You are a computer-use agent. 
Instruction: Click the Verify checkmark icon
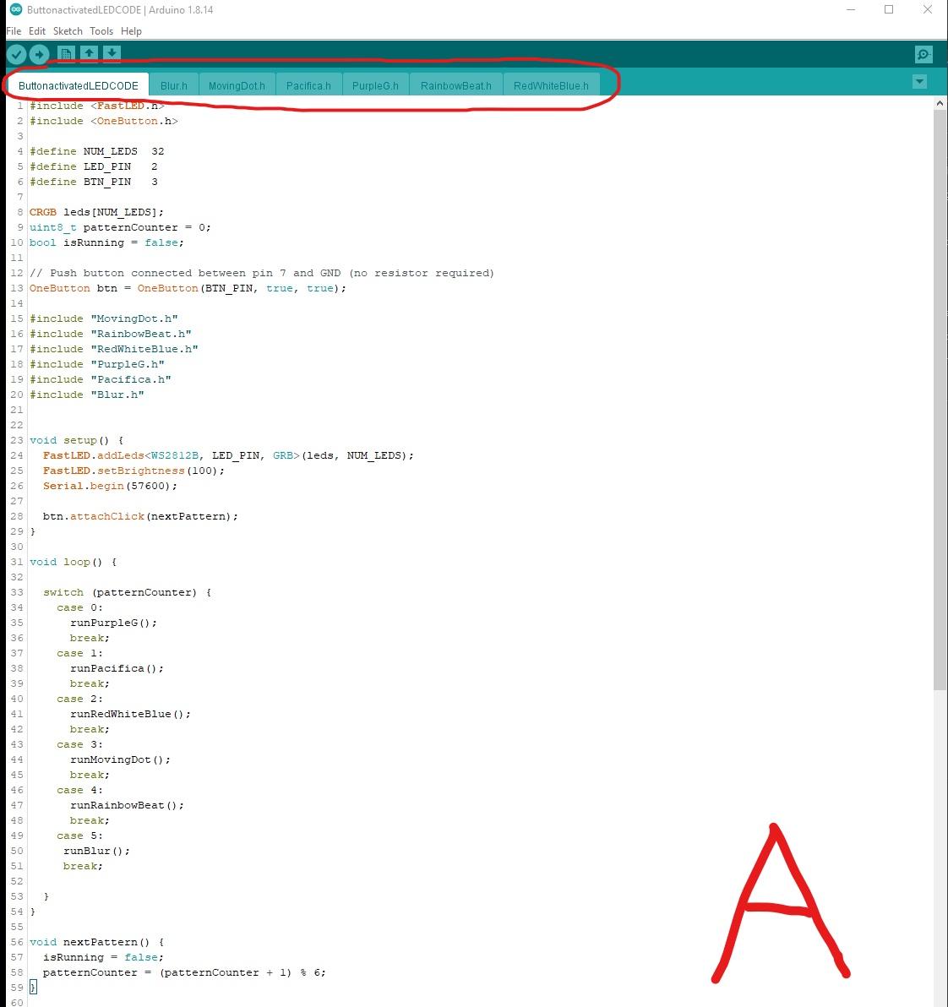17,53
